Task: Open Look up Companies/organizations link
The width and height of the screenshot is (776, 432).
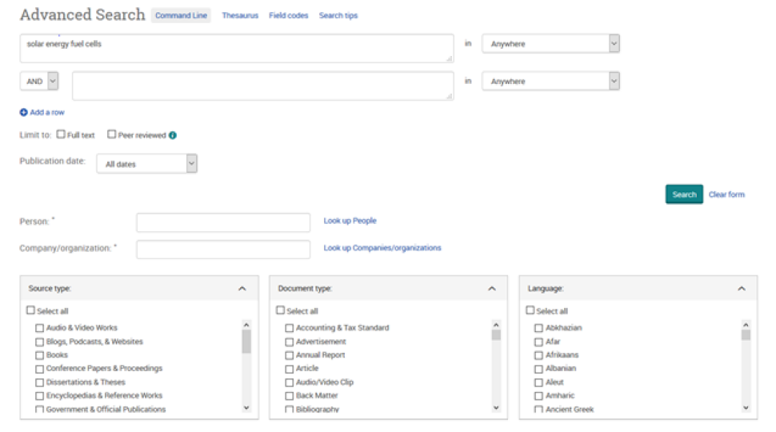Action: click(382, 248)
